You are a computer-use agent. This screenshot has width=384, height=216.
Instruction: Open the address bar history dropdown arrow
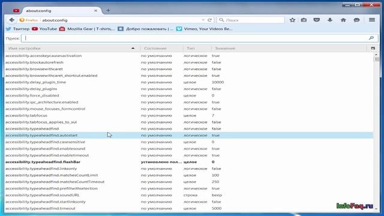[203, 20]
